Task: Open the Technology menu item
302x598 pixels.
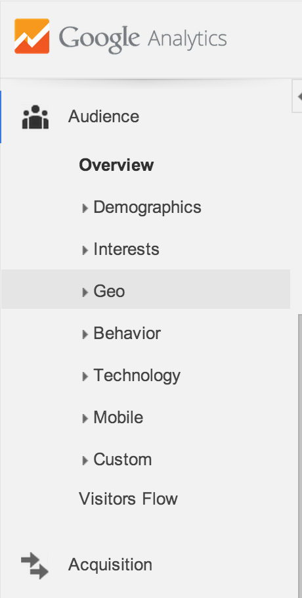Action: click(137, 375)
